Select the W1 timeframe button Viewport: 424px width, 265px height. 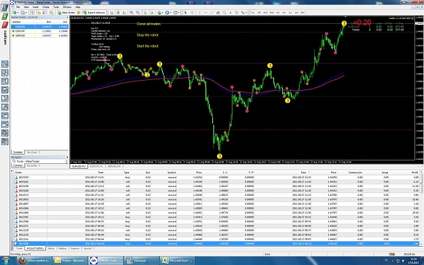tap(296, 13)
